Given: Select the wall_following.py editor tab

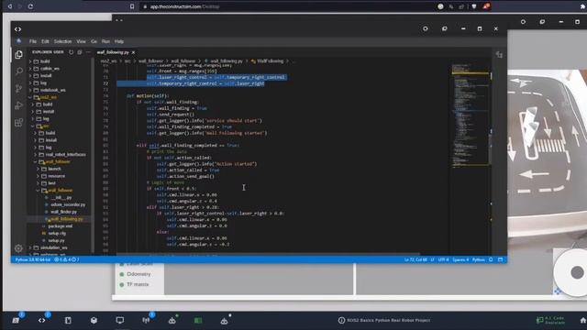Looking at the screenshot, I should 113,52.
